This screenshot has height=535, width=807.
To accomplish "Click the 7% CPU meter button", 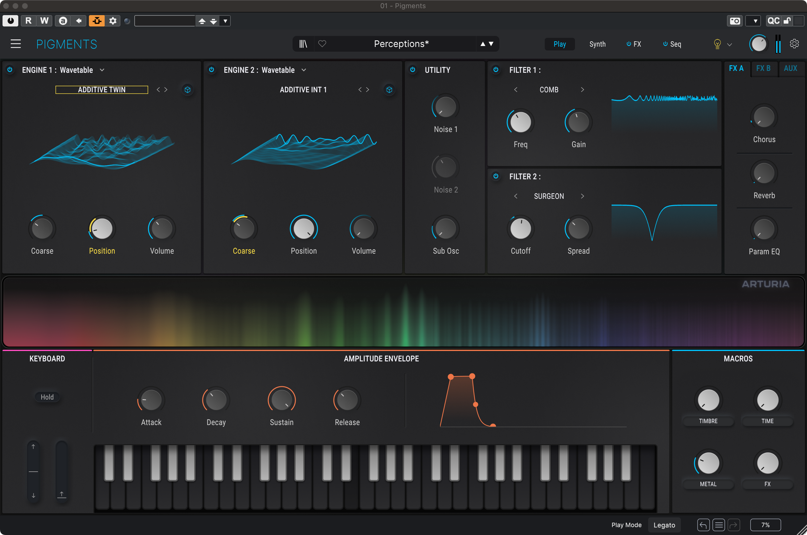I will coord(765,525).
